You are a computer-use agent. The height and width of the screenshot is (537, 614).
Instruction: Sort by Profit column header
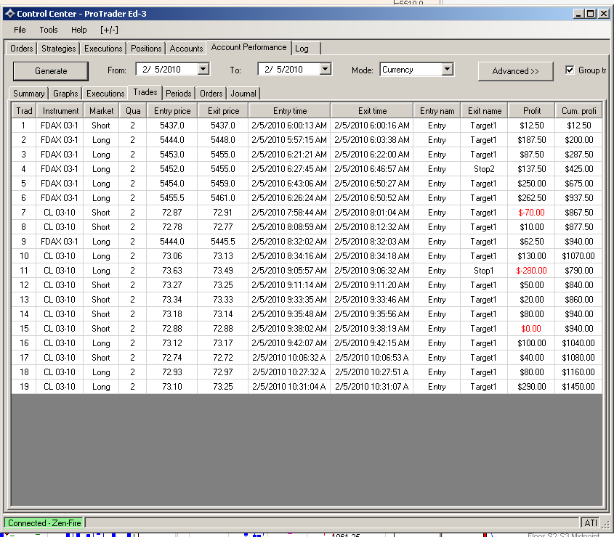point(532,111)
